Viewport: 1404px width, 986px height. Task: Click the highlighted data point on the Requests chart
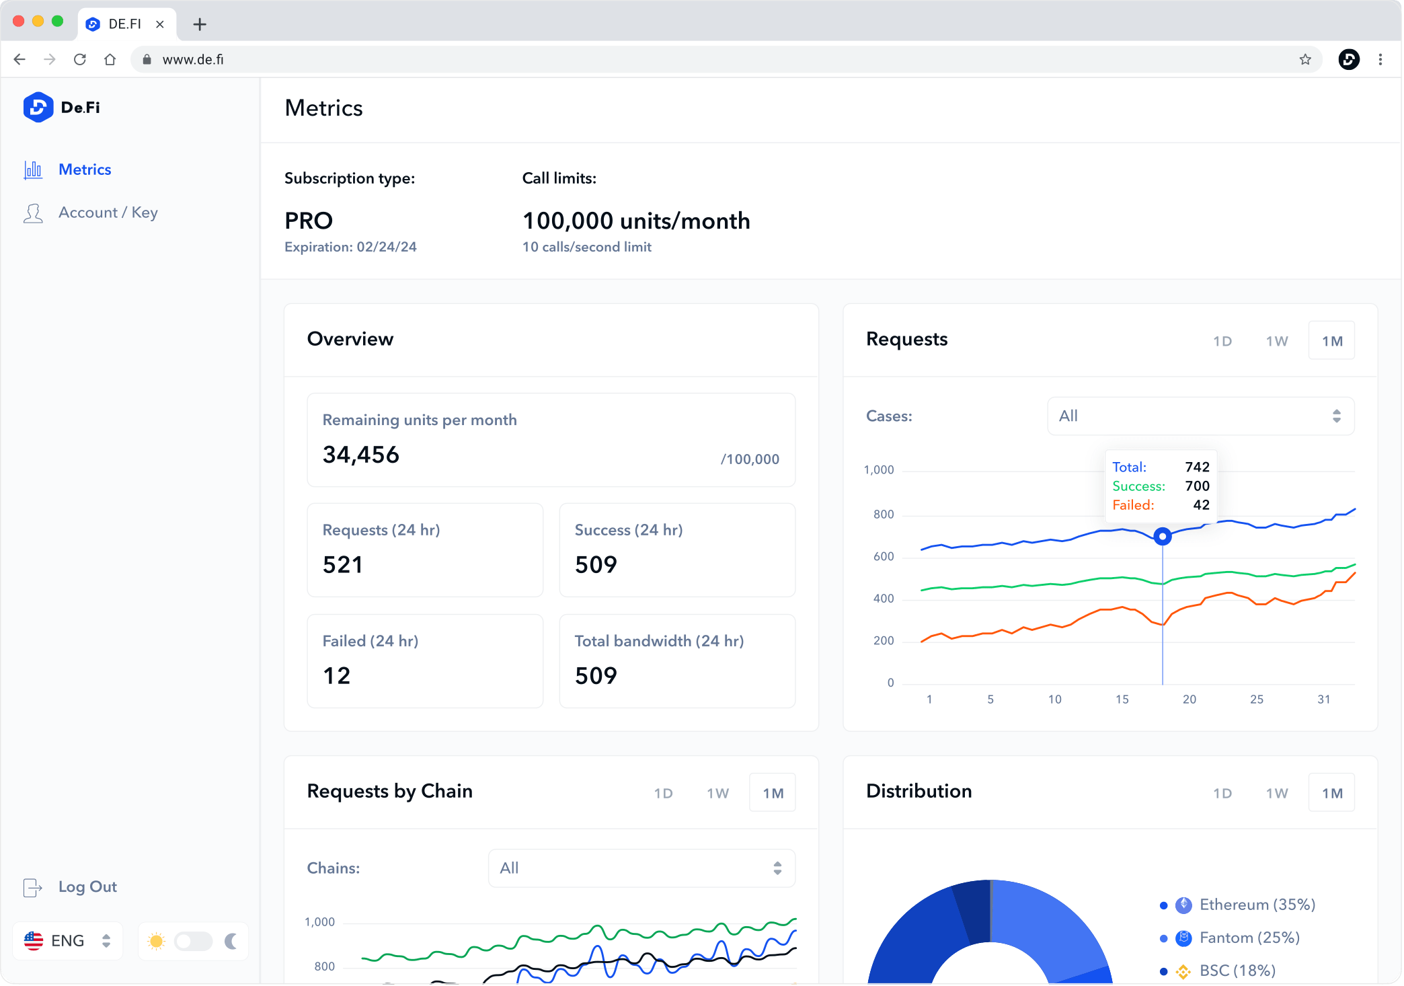click(x=1163, y=537)
